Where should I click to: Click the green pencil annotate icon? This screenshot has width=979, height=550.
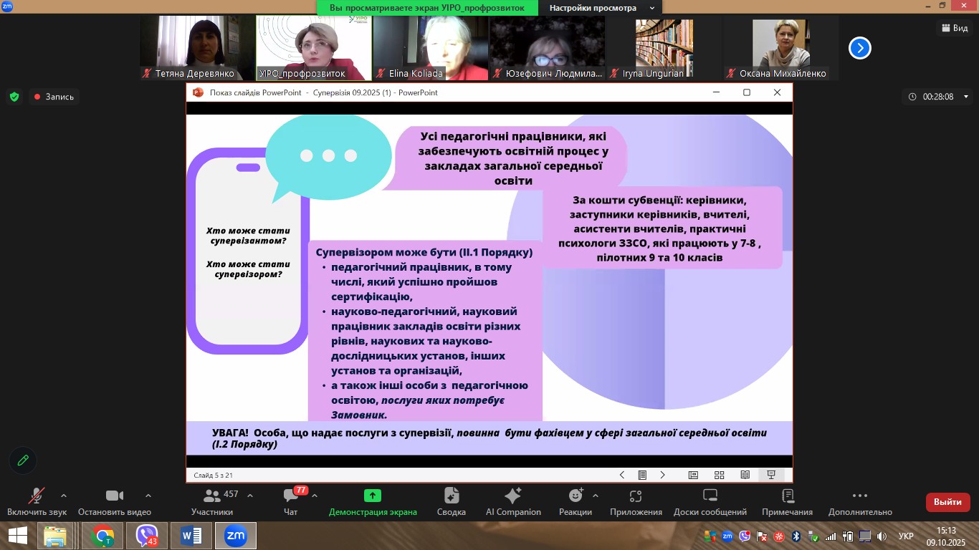[23, 460]
